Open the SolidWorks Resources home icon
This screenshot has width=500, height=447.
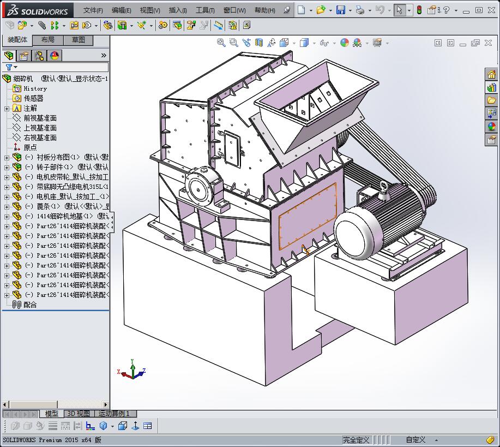click(491, 74)
